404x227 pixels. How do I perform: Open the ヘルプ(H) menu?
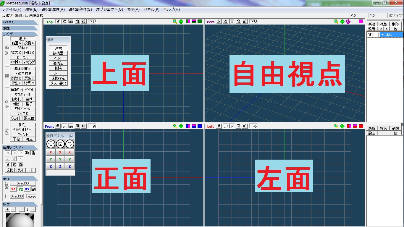tap(172, 9)
